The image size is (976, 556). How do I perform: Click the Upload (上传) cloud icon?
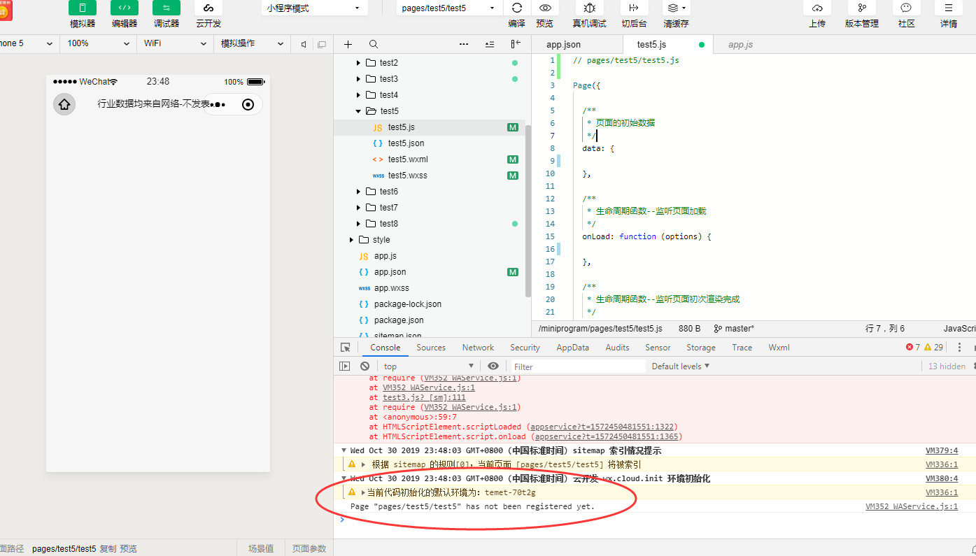click(816, 8)
